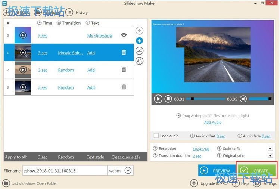
Task: Open the History list
Action: point(78,12)
